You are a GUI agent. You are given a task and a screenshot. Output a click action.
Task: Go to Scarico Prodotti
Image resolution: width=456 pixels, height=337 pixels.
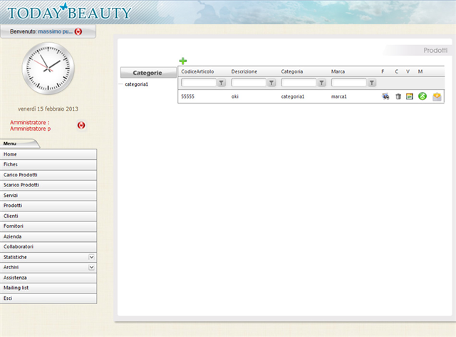48,185
